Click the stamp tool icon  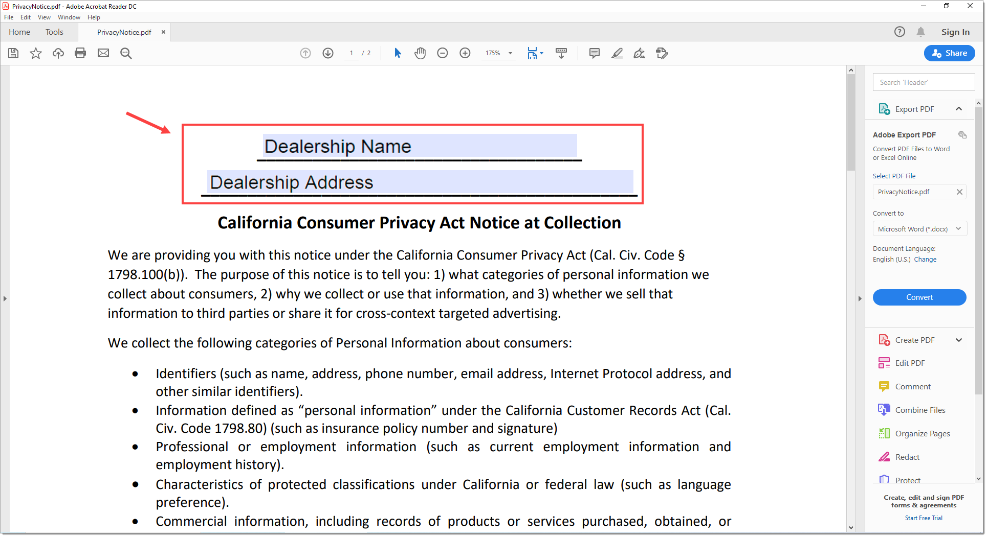[x=662, y=53]
